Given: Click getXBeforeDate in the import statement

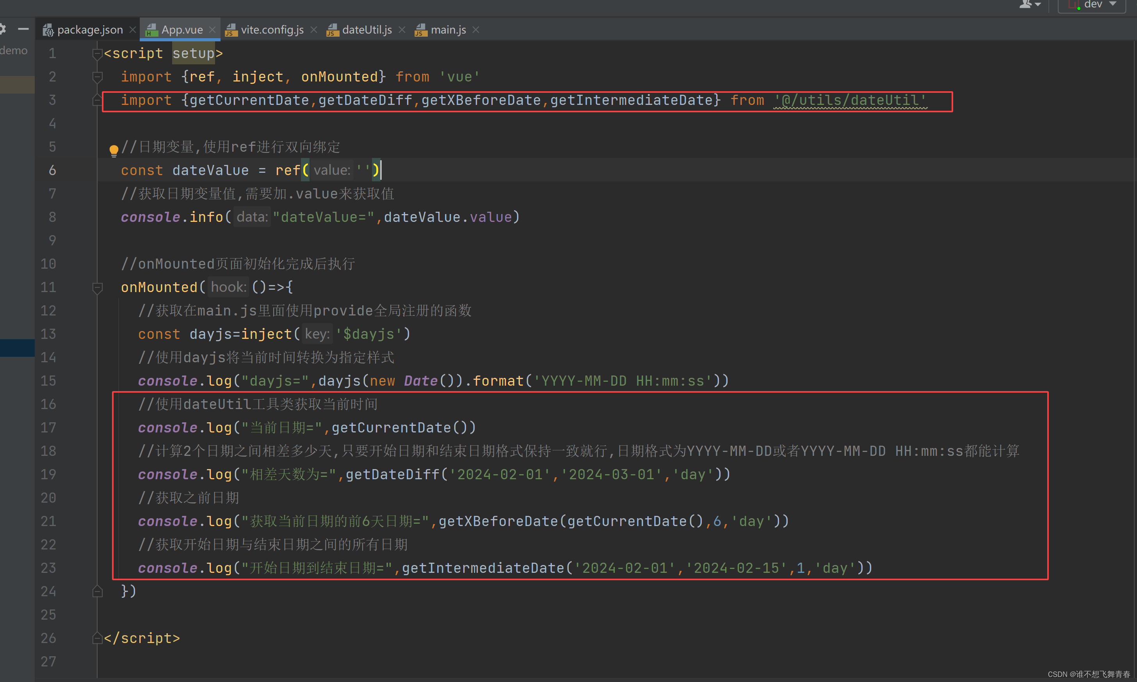Looking at the screenshot, I should [x=481, y=100].
